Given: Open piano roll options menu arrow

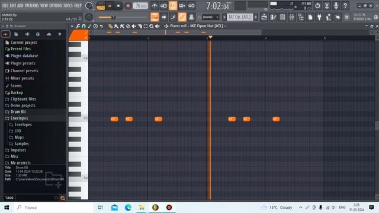Looking at the screenshot, I should [72, 26].
